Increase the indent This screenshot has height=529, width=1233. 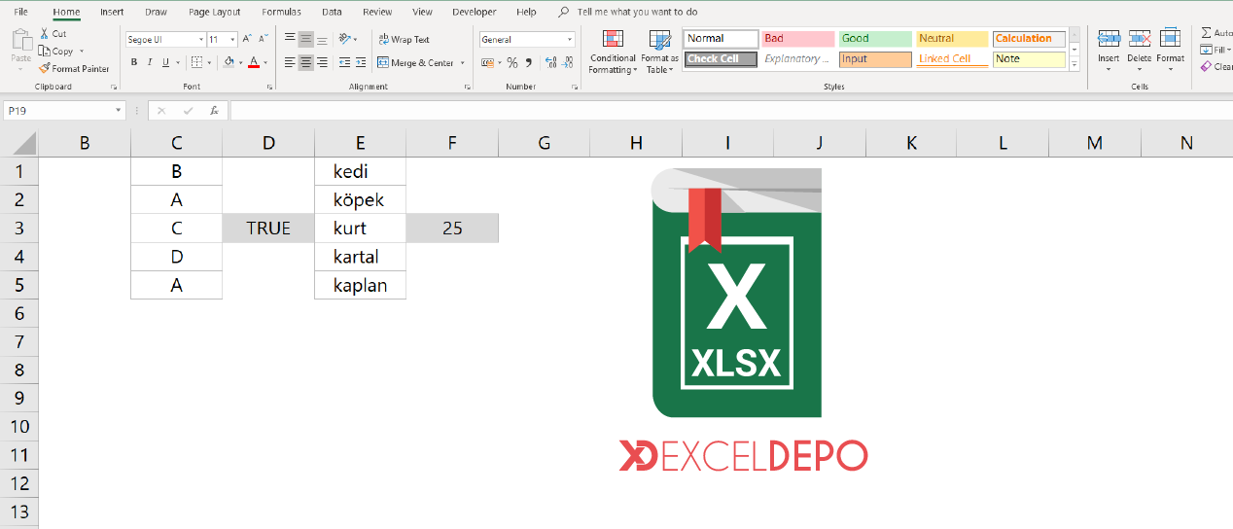(x=360, y=62)
